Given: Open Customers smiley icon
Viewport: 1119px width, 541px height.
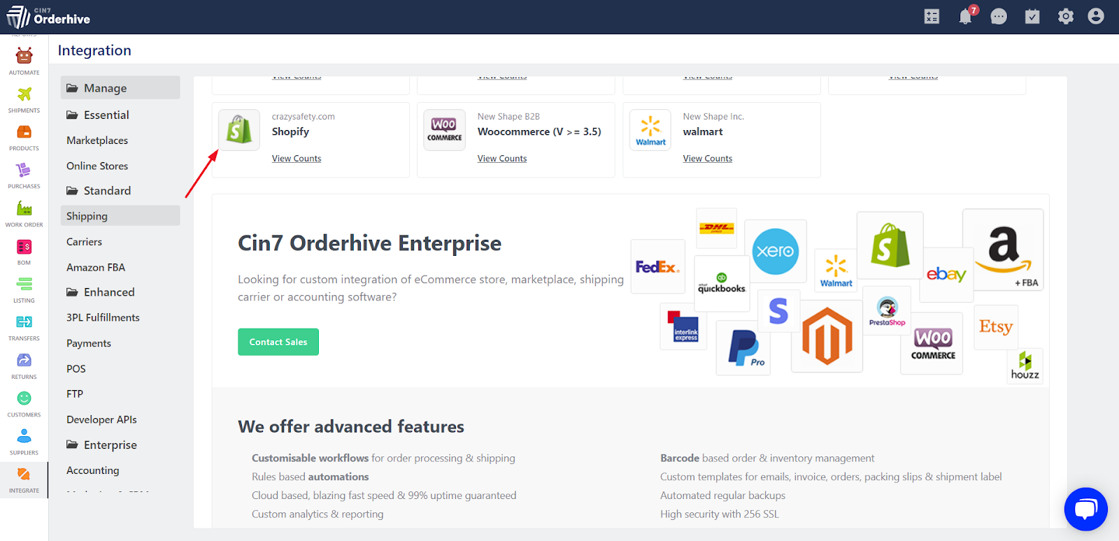Looking at the screenshot, I should 24,398.
